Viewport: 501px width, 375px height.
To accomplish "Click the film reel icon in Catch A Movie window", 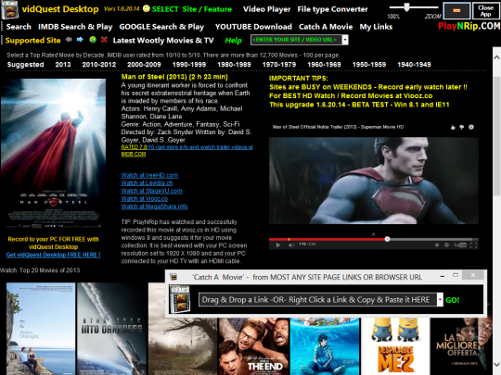I will [x=180, y=299].
